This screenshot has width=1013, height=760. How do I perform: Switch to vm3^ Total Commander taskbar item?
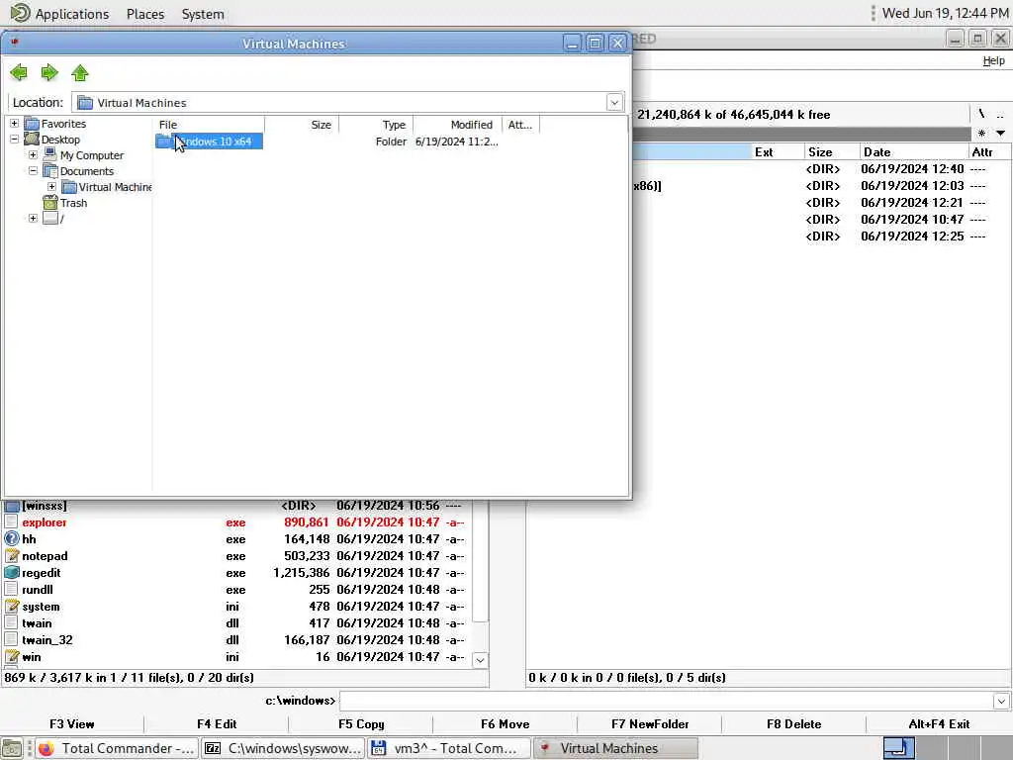(x=450, y=748)
